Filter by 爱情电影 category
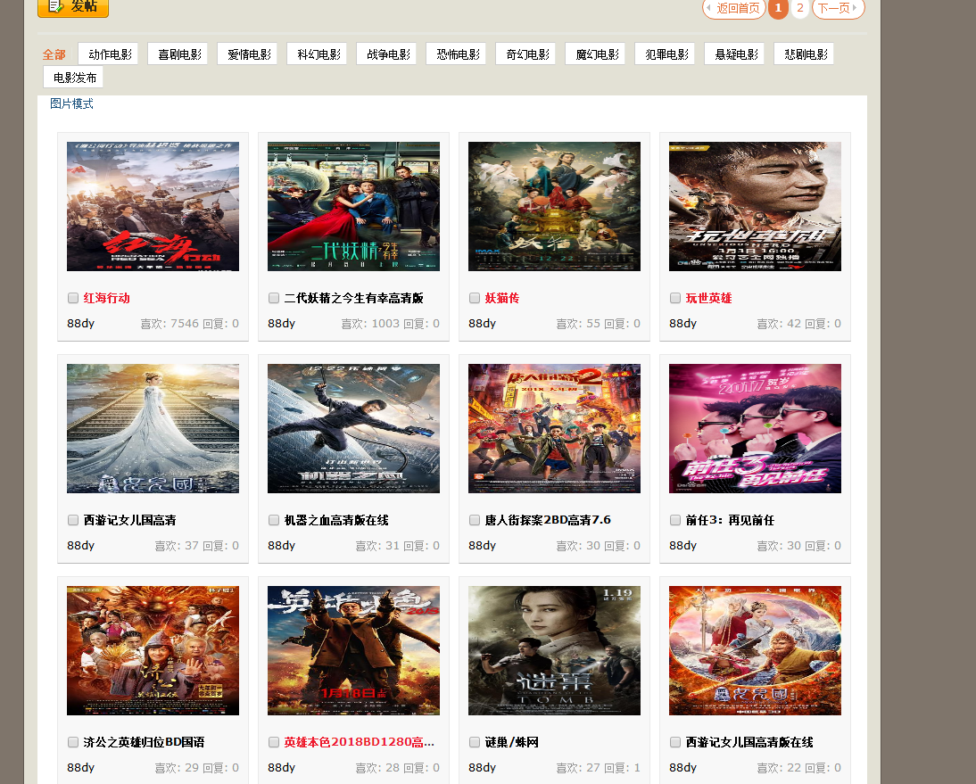The width and height of the screenshot is (976, 784). coord(248,54)
